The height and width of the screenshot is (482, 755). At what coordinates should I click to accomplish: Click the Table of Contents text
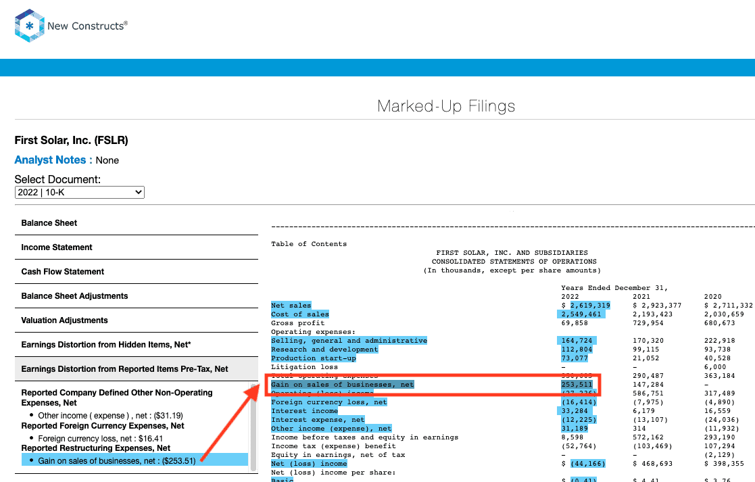pos(309,243)
